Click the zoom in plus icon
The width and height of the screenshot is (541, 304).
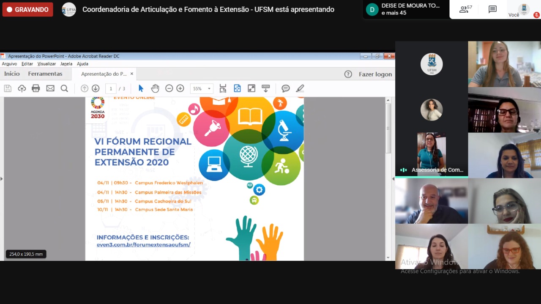(180, 88)
